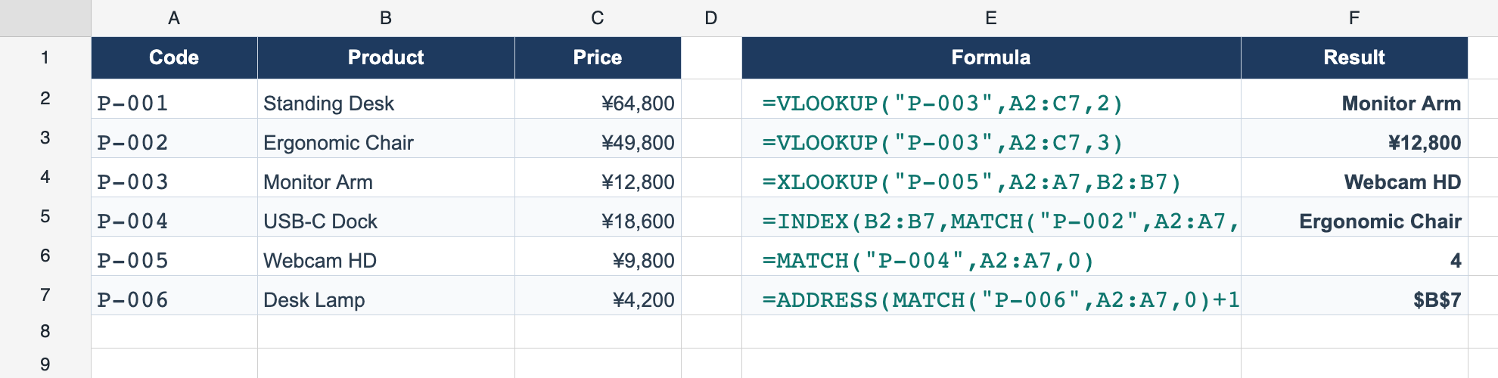The image size is (1498, 378).
Task: Select column C header
Action: [x=598, y=18]
